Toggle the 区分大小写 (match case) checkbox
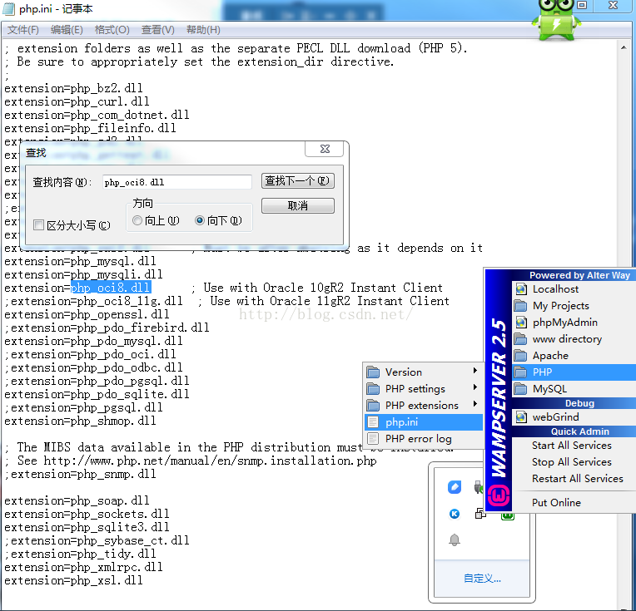This screenshot has width=636, height=611. click(38, 225)
